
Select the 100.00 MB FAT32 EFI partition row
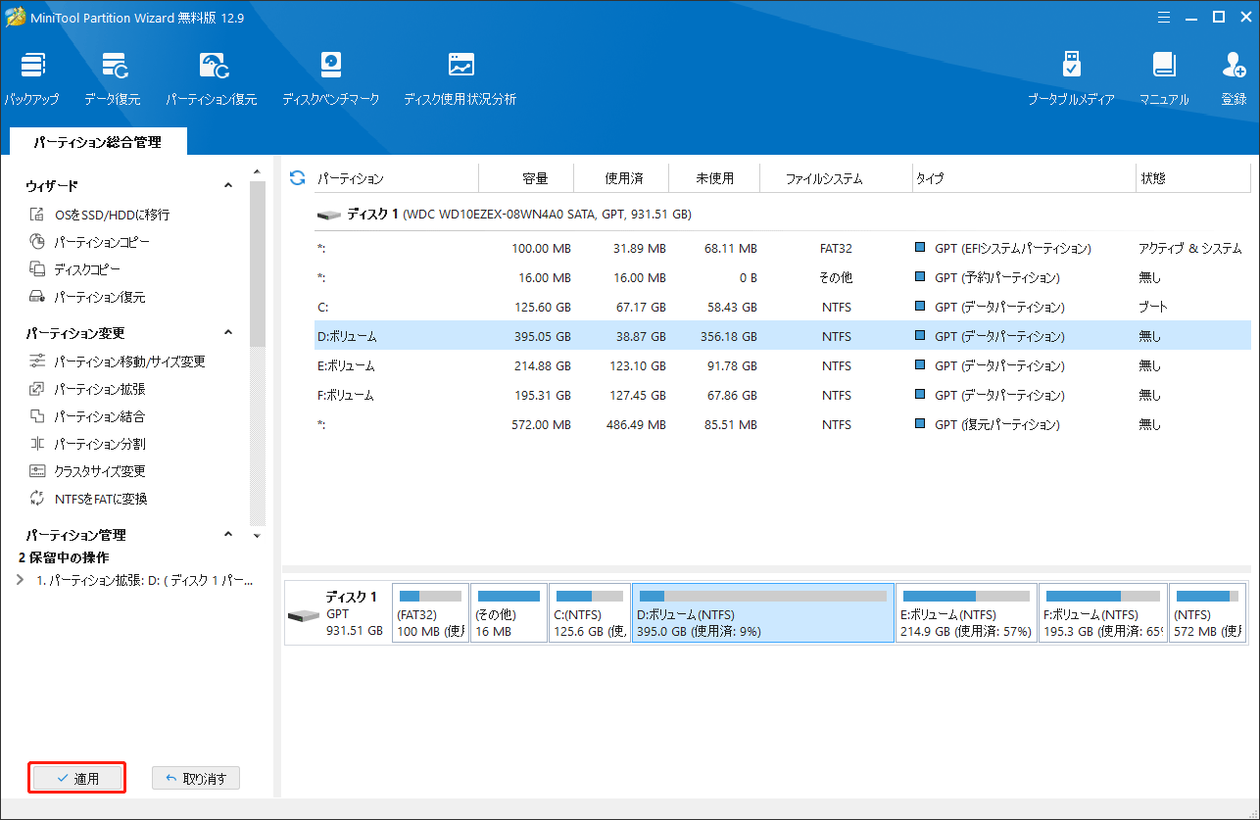click(782, 248)
